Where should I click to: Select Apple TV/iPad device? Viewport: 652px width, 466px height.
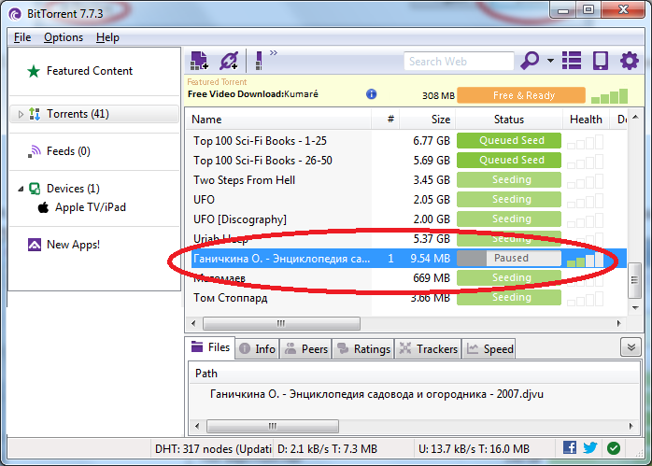91,207
